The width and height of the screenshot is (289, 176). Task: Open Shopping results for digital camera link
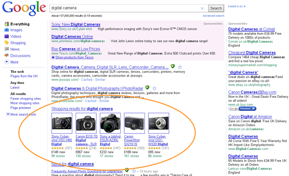[x=82, y=109]
